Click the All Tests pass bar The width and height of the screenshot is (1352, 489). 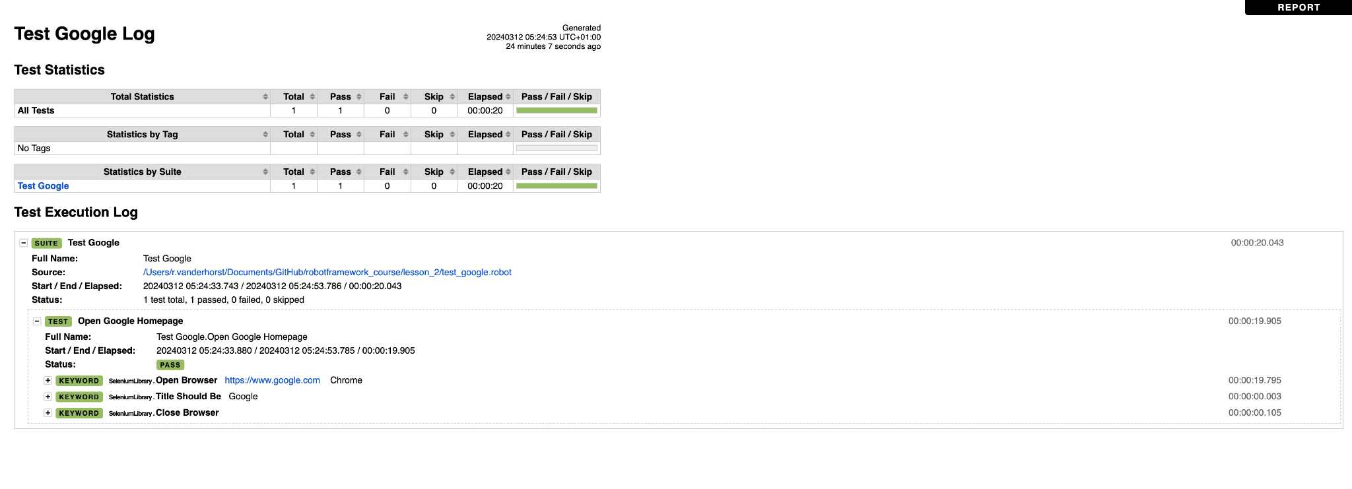pos(557,111)
